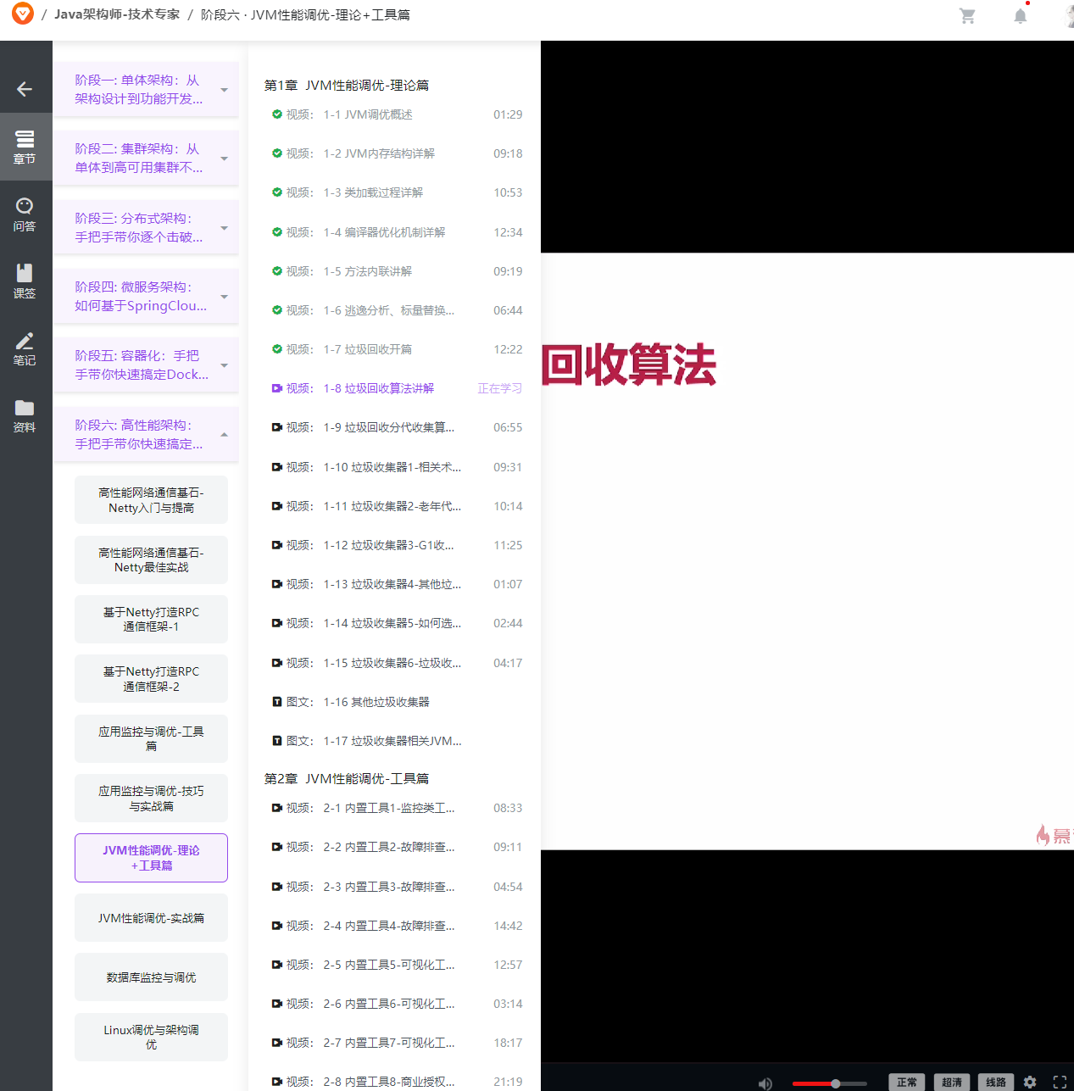This screenshot has width=1074, height=1091.
Task: Switch playback line with 线路 button
Action: (995, 1083)
